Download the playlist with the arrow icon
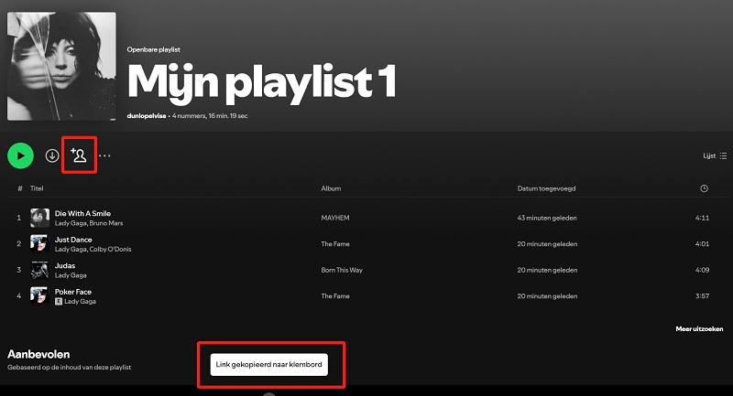Viewport: 733px width, 396px height. tap(52, 155)
